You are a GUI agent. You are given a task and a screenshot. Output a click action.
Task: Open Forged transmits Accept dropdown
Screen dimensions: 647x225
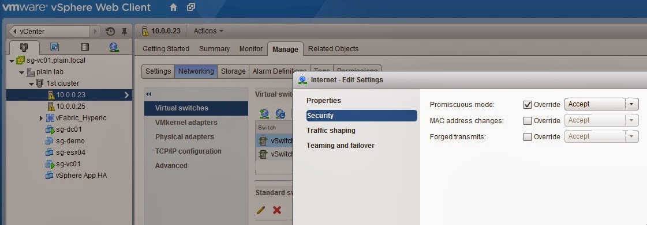601,136
